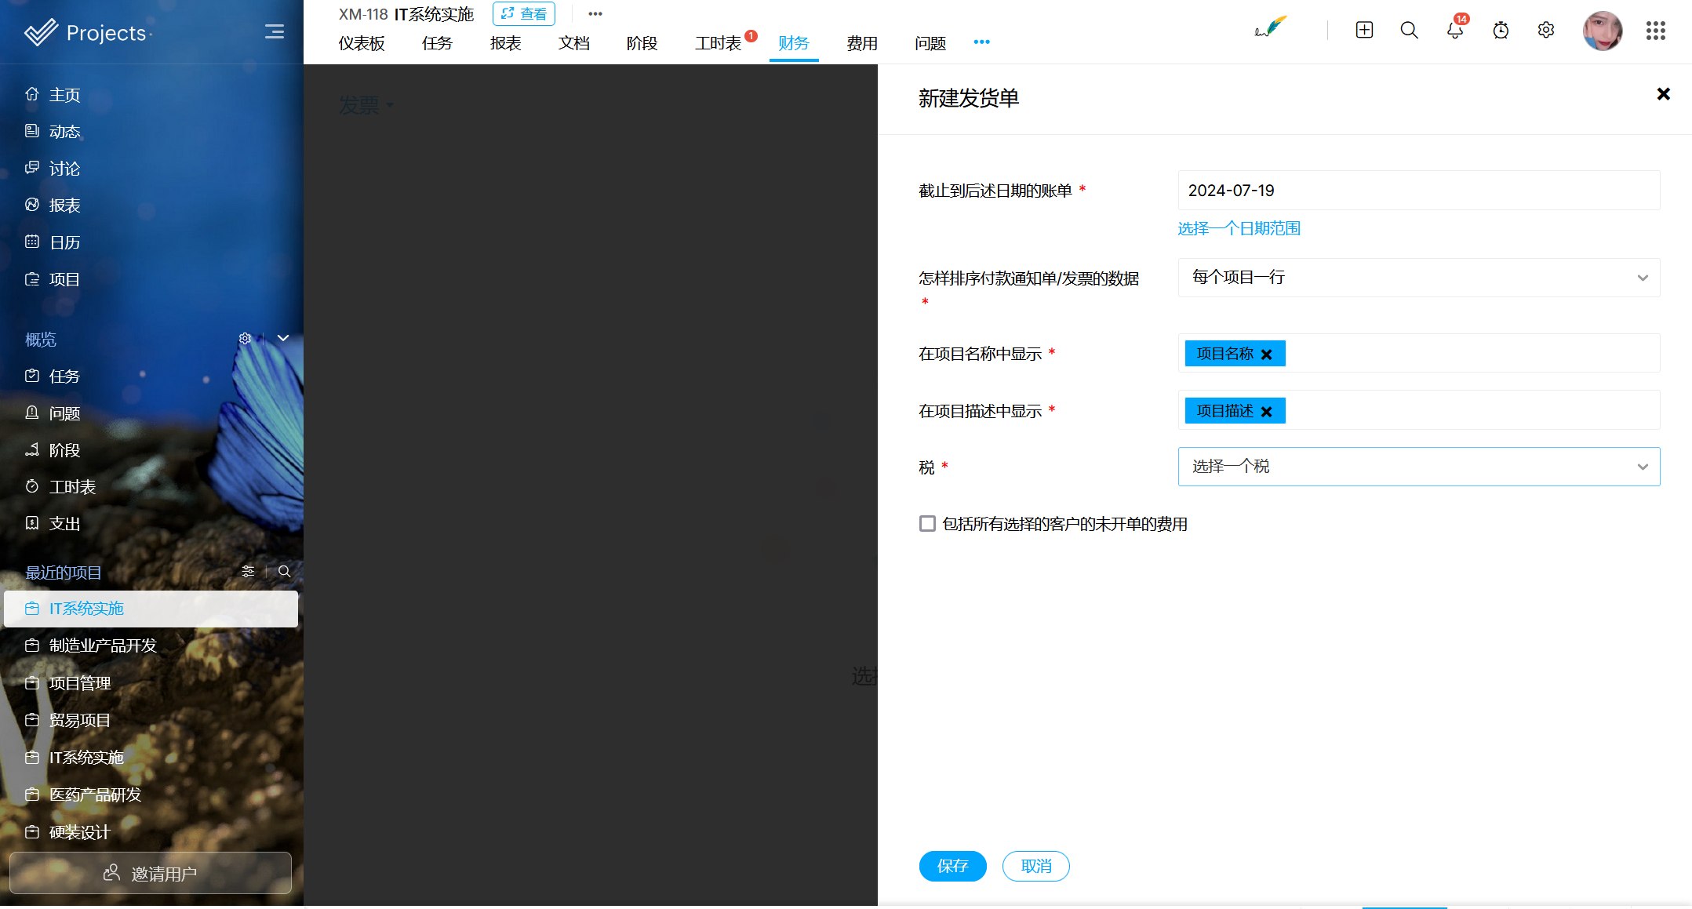Open 制造业产品开发 recent project
Screen dimensions: 1692x909
pyautogui.click(x=103, y=645)
